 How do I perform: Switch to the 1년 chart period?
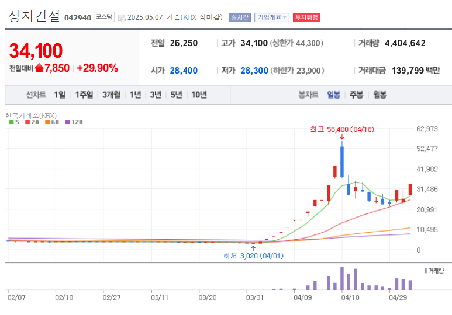pos(135,94)
